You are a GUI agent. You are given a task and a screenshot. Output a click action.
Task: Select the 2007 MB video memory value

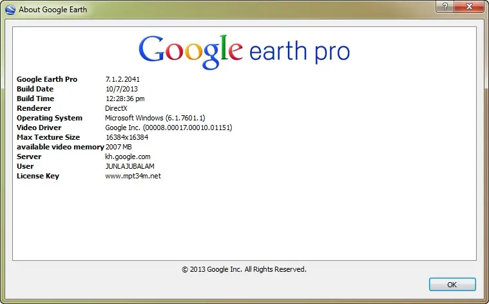[x=119, y=147]
